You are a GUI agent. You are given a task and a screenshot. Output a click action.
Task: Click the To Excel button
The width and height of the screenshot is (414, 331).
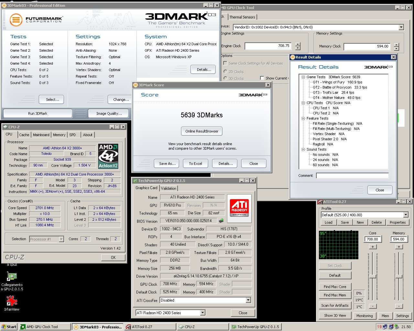195,164
